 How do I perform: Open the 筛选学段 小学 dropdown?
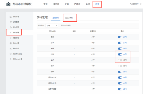tap(52, 25)
